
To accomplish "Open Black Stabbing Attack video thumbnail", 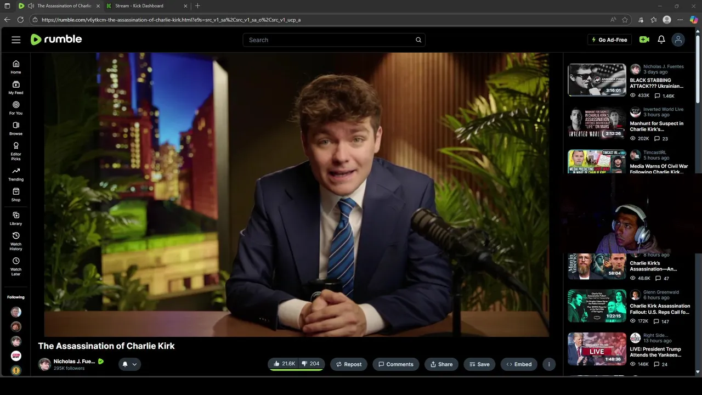I will click(597, 80).
